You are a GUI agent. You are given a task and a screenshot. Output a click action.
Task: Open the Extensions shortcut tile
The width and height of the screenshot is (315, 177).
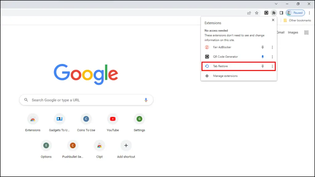click(33, 122)
